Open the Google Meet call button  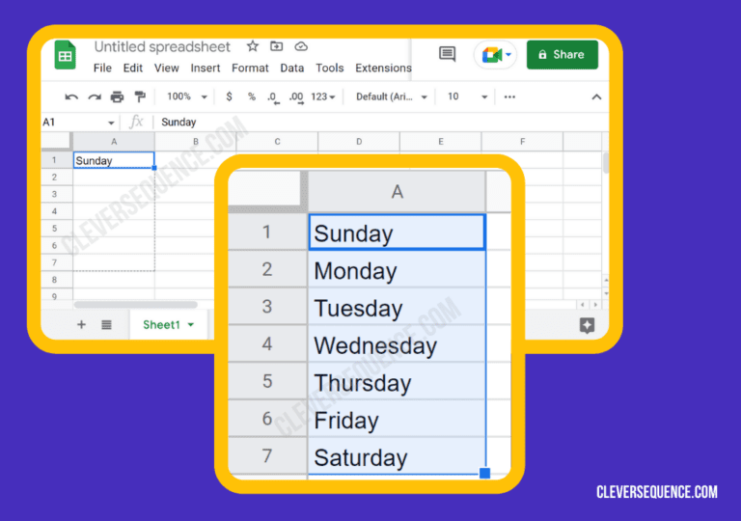tap(496, 55)
